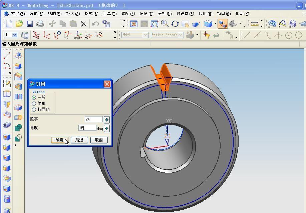The height and width of the screenshot is (213, 306).
Task: Click the Zoom in/out magnifier icon
Action: 165,24
